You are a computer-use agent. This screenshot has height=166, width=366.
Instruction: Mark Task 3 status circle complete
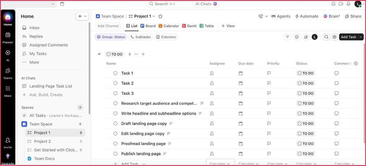pyautogui.click(x=115, y=93)
